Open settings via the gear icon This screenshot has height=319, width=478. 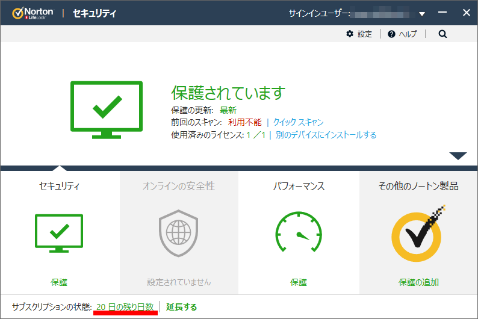[x=350, y=34]
